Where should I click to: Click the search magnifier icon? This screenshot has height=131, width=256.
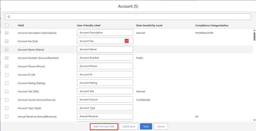pos(9,17)
